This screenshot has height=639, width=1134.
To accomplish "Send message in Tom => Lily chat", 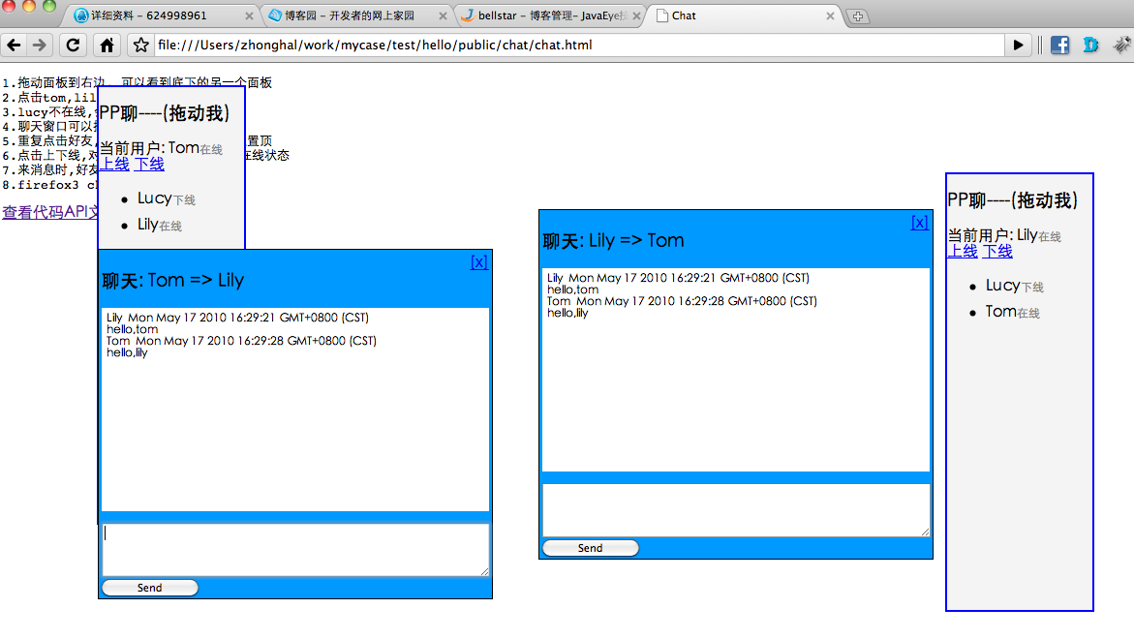I will point(150,588).
